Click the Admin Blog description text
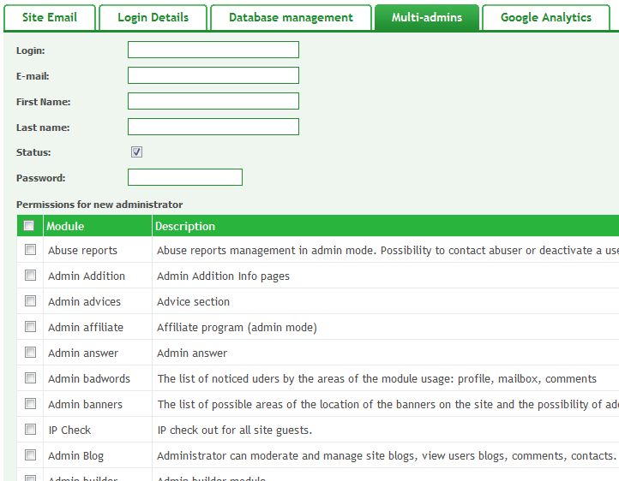The width and height of the screenshot is (619, 481). click(x=387, y=456)
